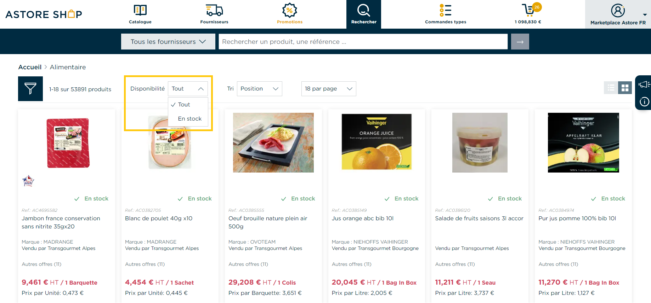Screen dimensions: 651x303
Task: Open the Commandes types list icon
Action: click(446, 10)
